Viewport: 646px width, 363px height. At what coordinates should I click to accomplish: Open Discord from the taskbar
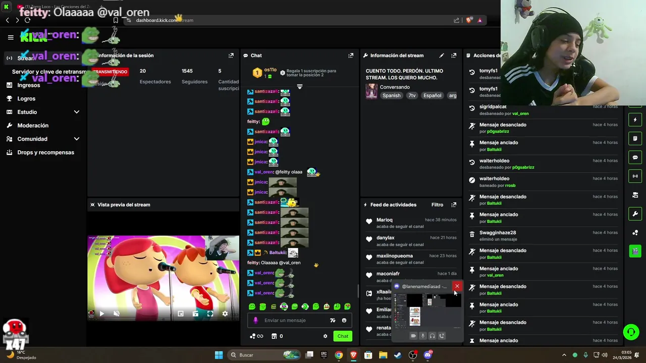[x=428, y=355]
